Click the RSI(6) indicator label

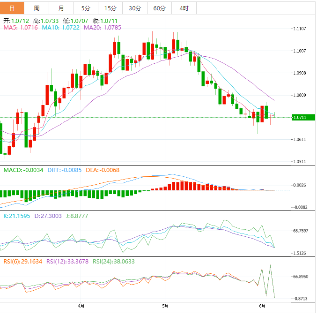pyautogui.click(x=22, y=262)
